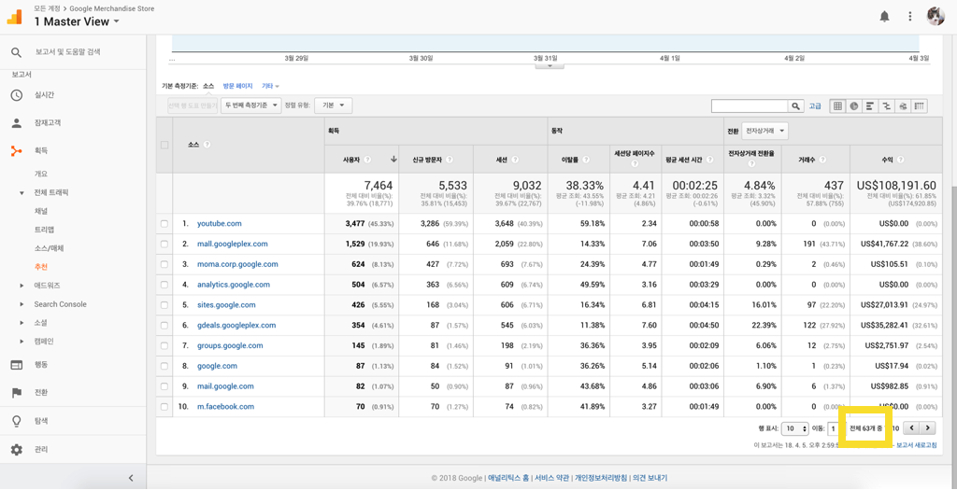Viewport: 957px width, 490px height.
Task: Open the 소스/매체 report menu item
Action: click(49, 248)
